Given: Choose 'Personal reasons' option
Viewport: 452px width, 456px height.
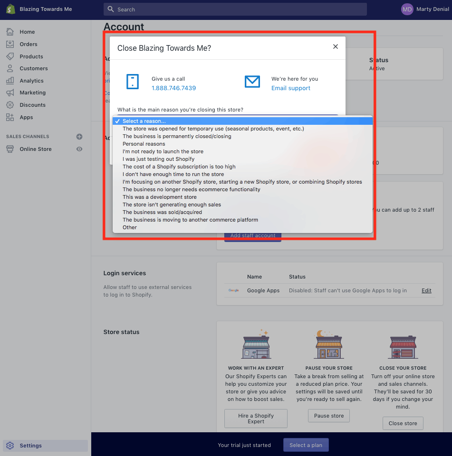Looking at the screenshot, I should (242, 144).
